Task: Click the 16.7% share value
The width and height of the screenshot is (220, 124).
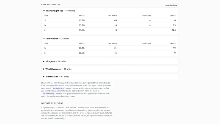Action: click(82, 20)
